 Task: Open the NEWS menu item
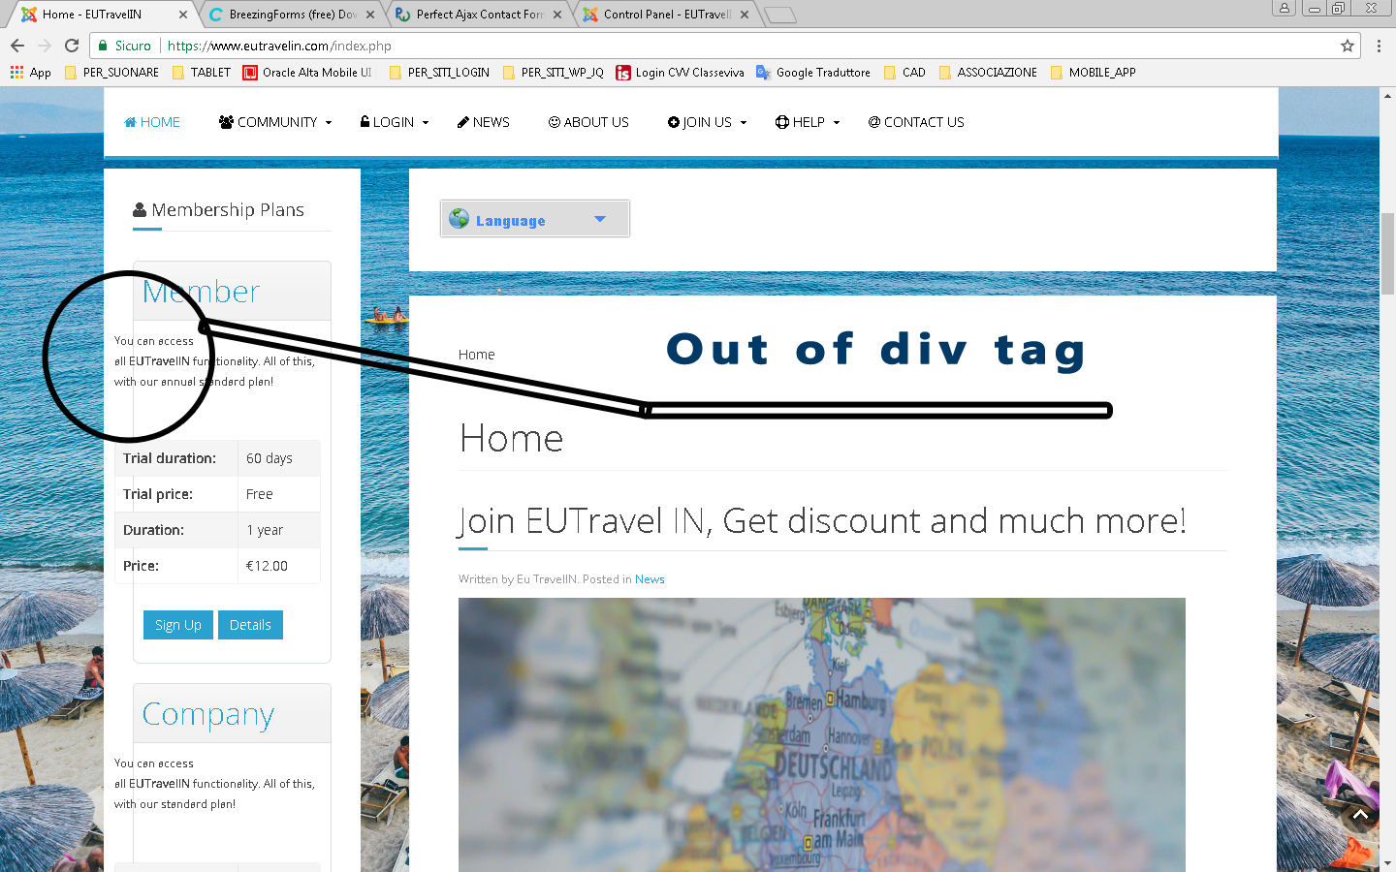pos(483,122)
